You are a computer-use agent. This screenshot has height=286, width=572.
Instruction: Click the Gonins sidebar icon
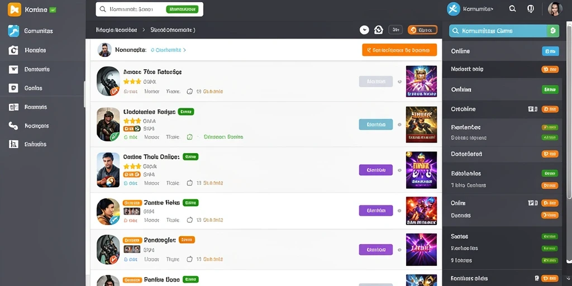click(13, 88)
